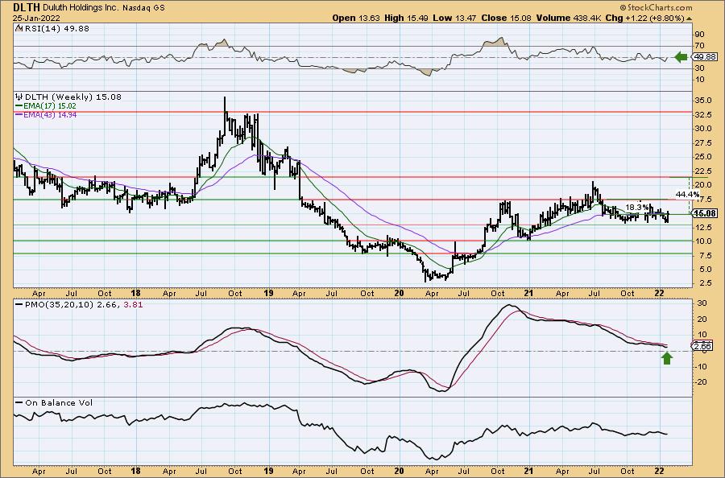
Task: Select the Duluth Holdings Inc. company name
Action: pyautogui.click(x=81, y=8)
